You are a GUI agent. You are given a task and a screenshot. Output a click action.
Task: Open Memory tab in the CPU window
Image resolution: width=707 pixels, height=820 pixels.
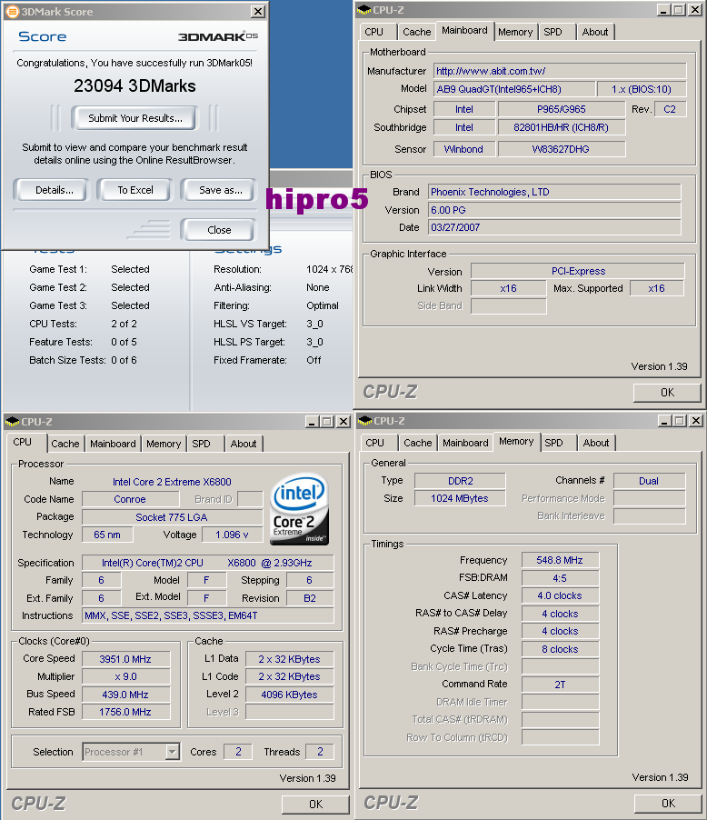164,444
